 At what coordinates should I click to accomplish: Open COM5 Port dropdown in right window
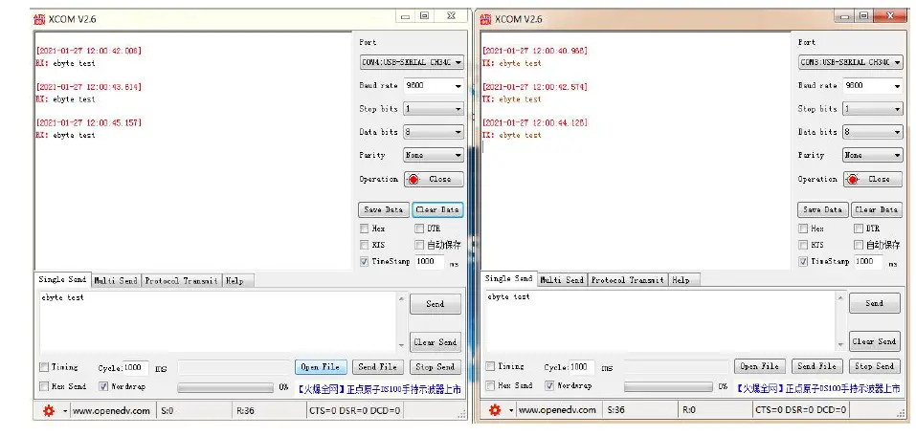click(x=851, y=62)
